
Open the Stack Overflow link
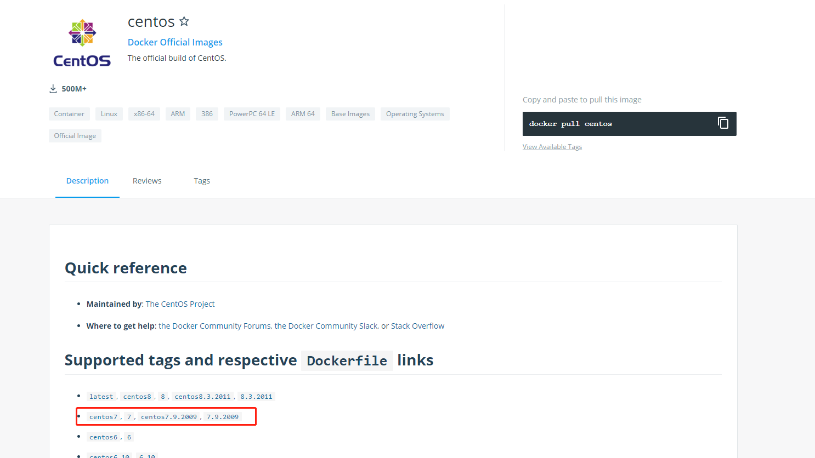[x=417, y=326]
